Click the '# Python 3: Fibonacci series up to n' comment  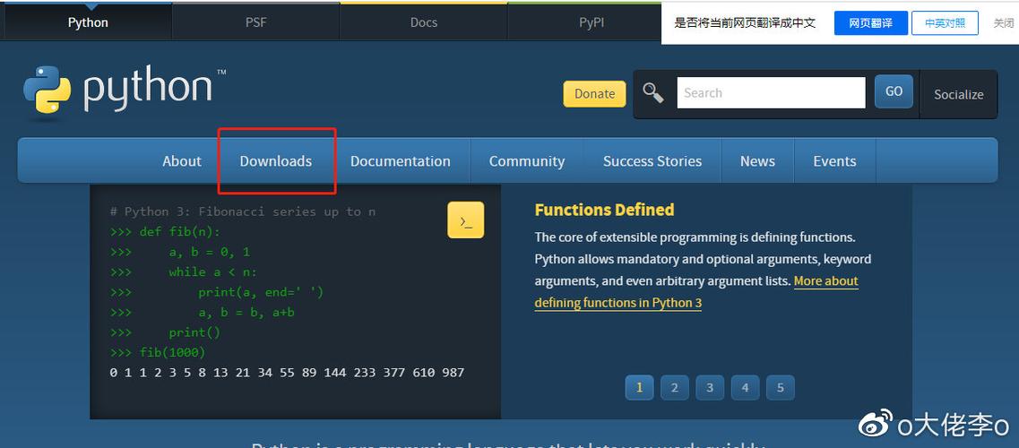coord(243,211)
